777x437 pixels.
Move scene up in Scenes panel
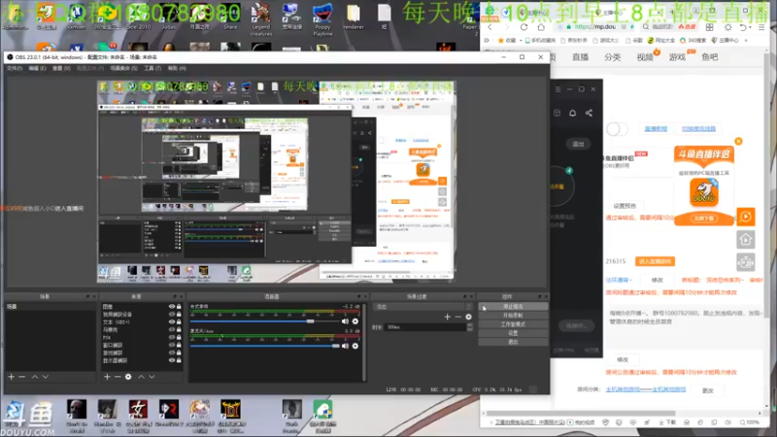pos(35,377)
